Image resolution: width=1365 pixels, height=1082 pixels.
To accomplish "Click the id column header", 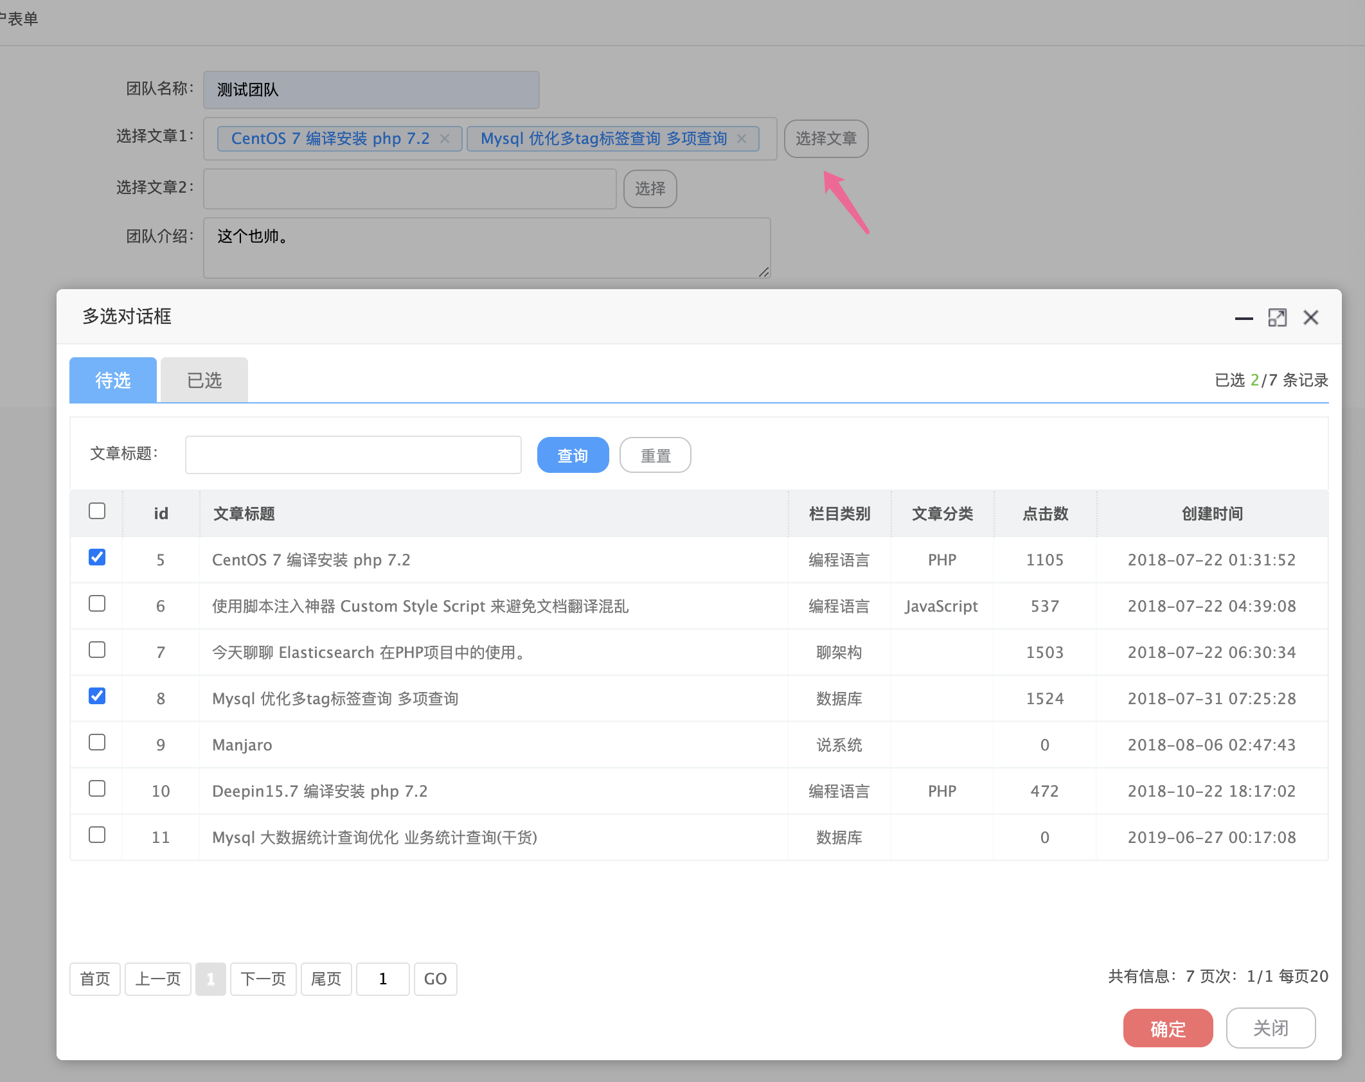I will [x=161, y=513].
